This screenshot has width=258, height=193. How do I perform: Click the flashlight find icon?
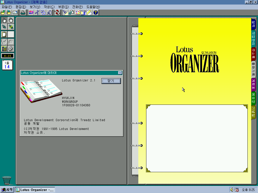point(65,13)
